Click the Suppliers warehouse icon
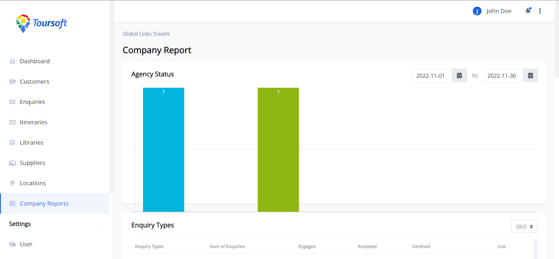 click(13, 163)
